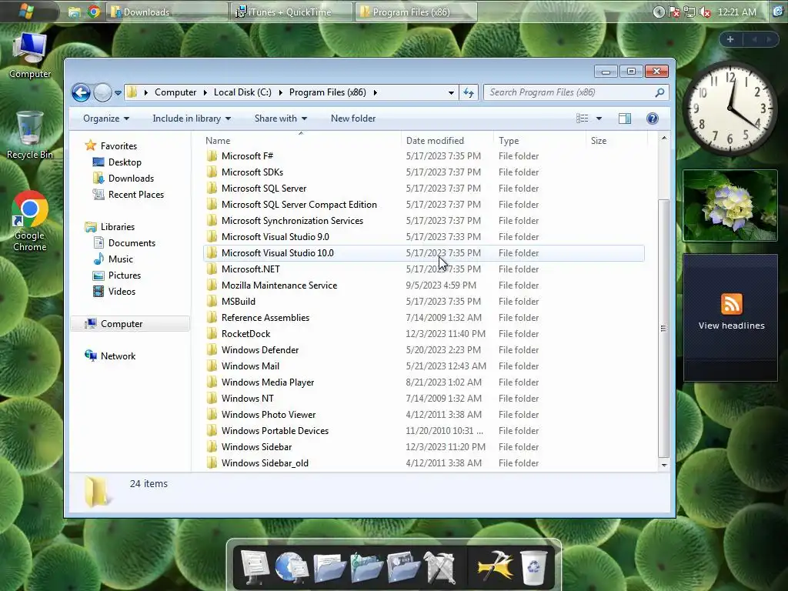This screenshot has height=591, width=788.
Task: Select the Microsoft F# folder icon
Action: (212, 156)
